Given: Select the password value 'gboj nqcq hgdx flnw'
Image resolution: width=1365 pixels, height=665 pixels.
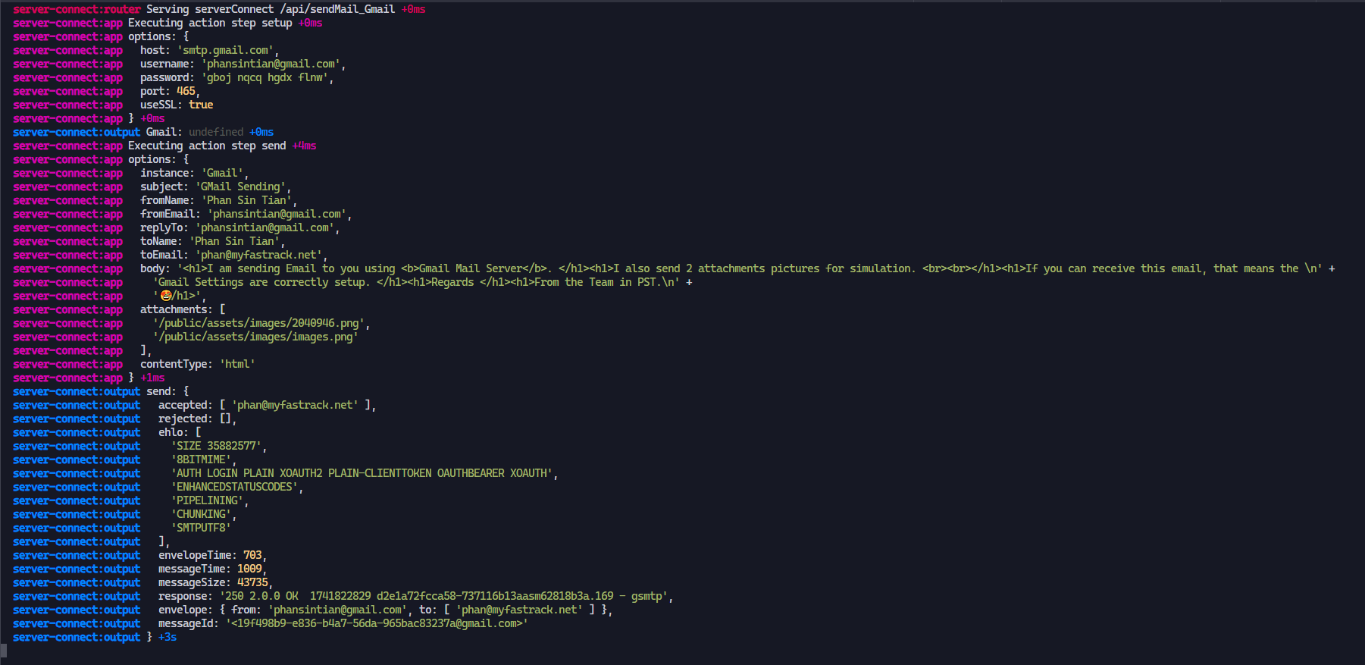Looking at the screenshot, I should 265,77.
